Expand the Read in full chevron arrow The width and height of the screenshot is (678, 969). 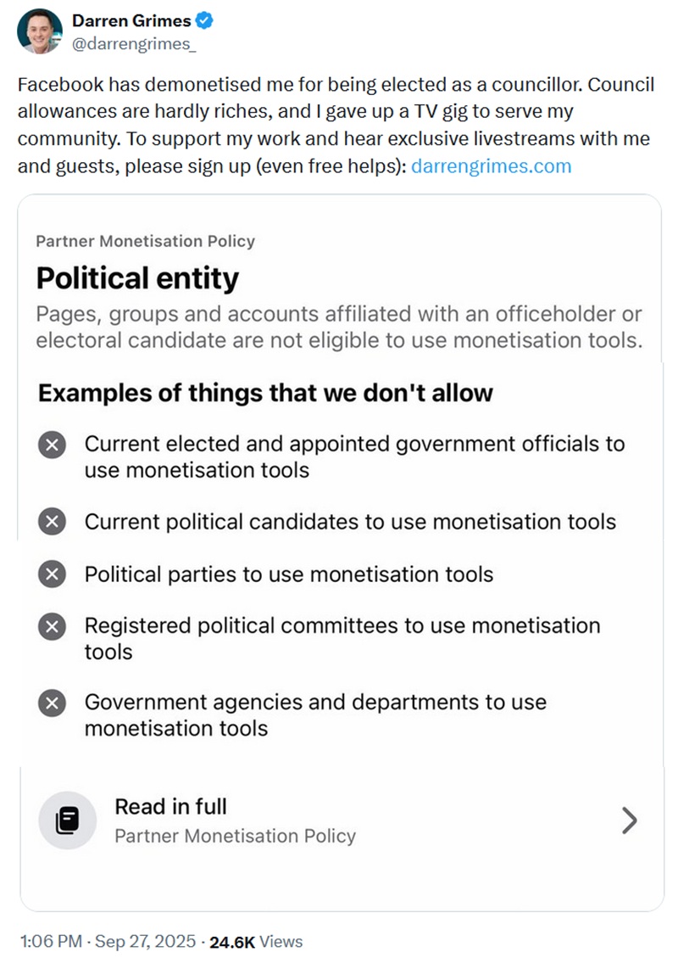pos(630,820)
